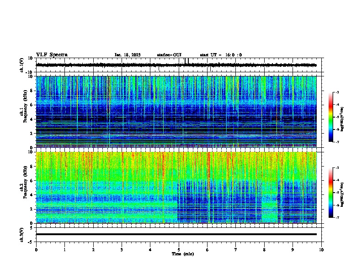Click the time axis tick label "4"
The height and width of the screenshot is (280, 362).
[150, 250]
